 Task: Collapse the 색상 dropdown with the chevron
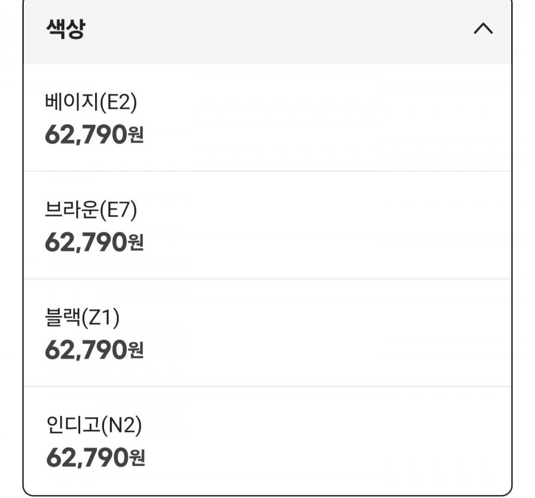tap(483, 29)
